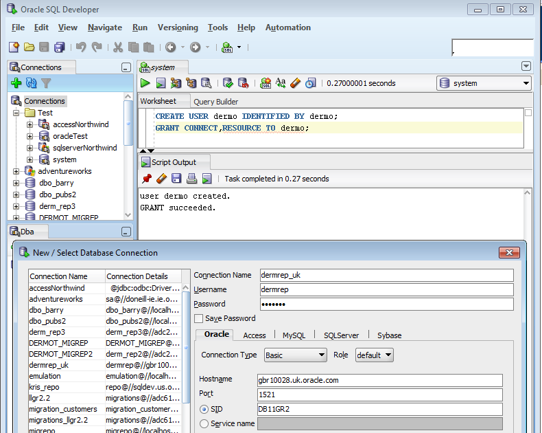Click the New file icon in main toolbar

point(14,47)
